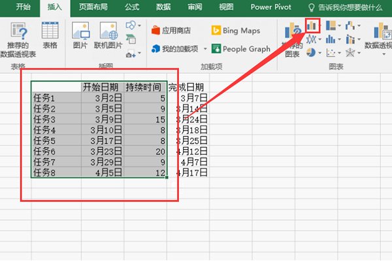Select the 插入 (Insert) tab
Screen dimensions: 392x261
click(x=54, y=7)
